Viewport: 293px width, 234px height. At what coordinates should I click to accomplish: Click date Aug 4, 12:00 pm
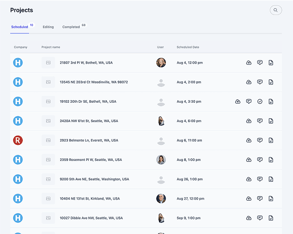(x=190, y=62)
